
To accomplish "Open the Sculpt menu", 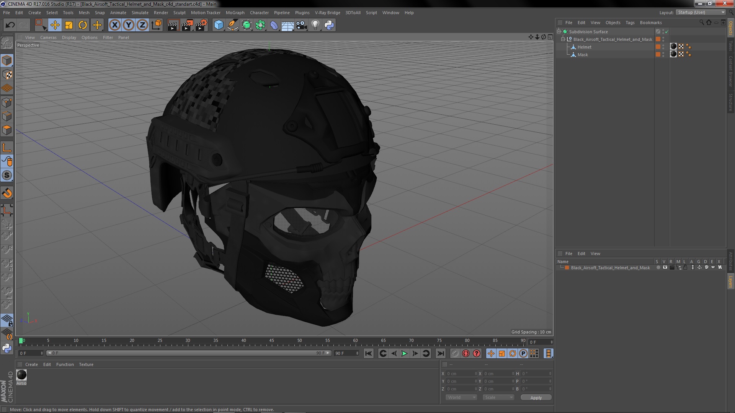I will coord(179,13).
